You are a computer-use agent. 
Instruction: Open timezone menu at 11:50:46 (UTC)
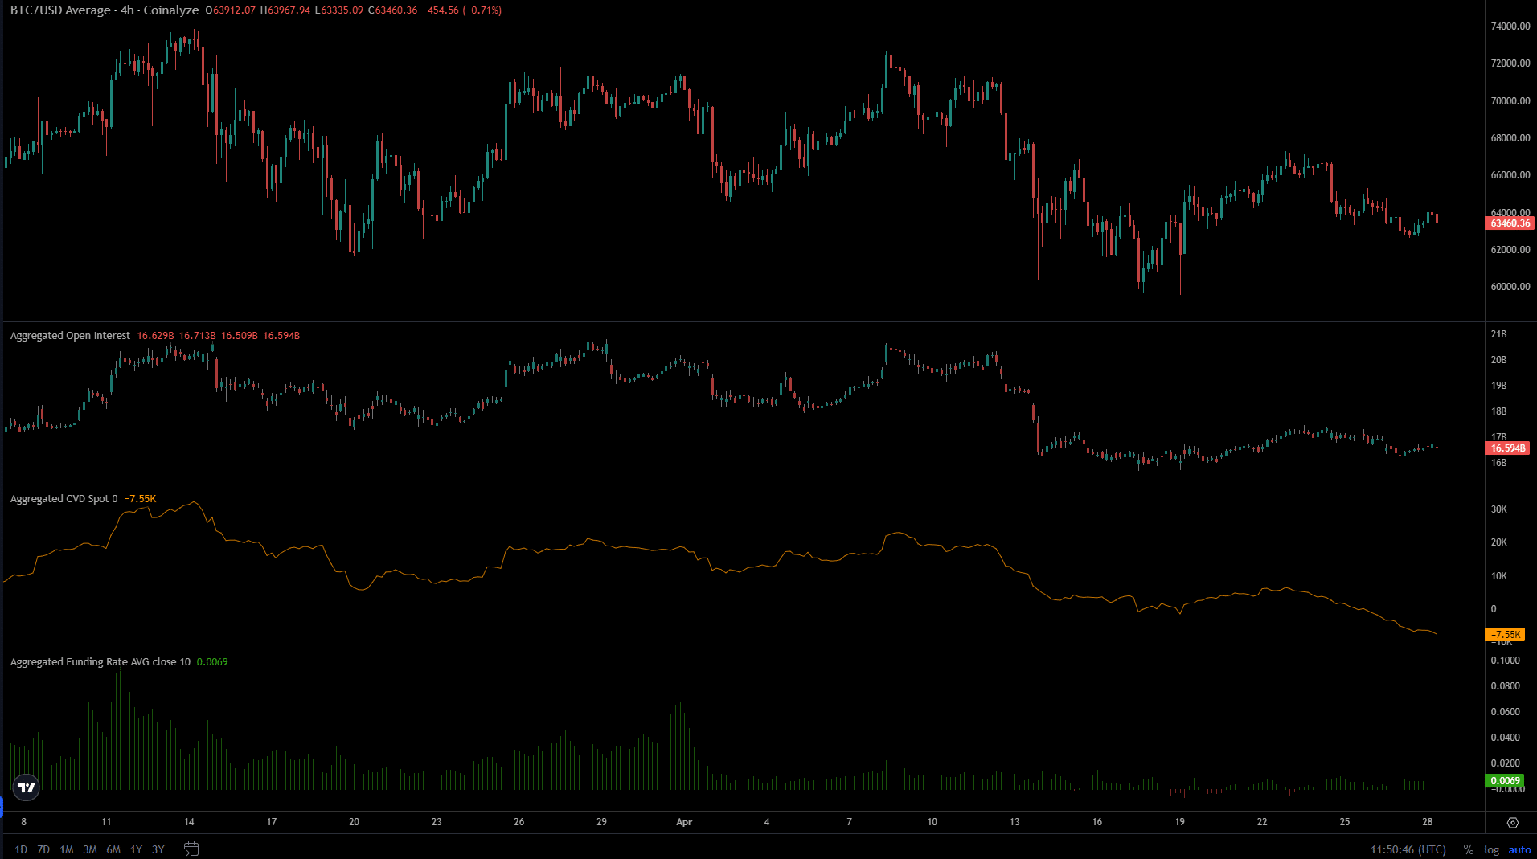(x=1408, y=849)
